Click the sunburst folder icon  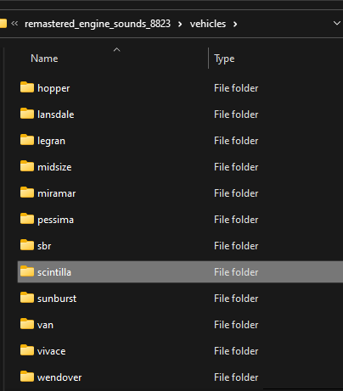click(x=27, y=298)
